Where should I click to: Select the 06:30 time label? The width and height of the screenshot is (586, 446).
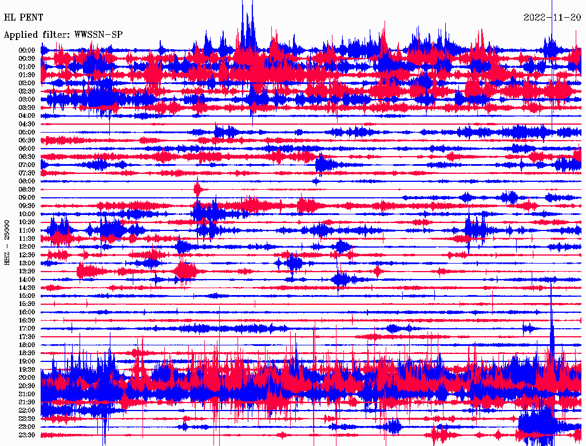tap(27, 157)
